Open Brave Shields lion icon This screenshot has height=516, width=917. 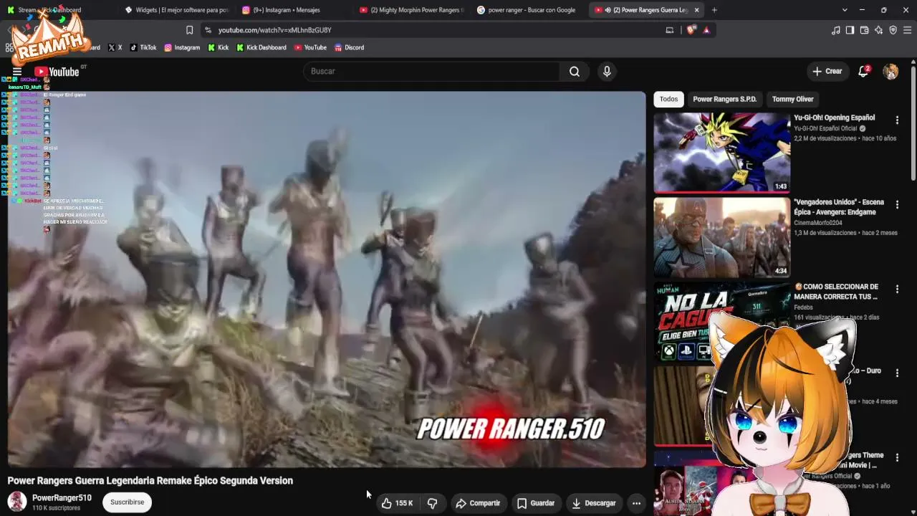pyautogui.click(x=691, y=30)
